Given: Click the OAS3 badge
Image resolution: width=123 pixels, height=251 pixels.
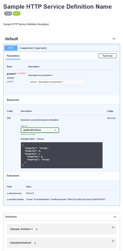Looking at the screenshot, I should tap(17, 14).
